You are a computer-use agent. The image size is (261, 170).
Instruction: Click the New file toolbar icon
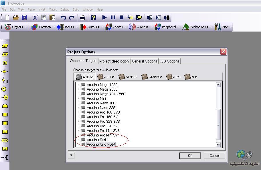point(7,17)
